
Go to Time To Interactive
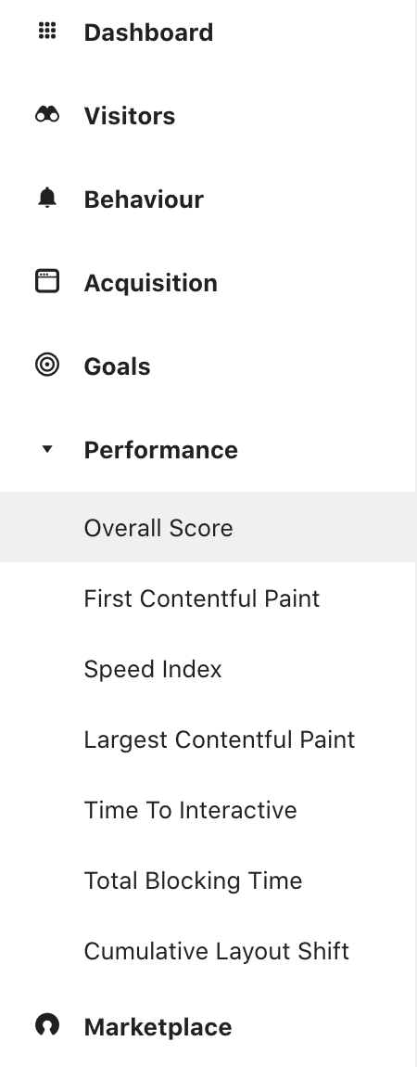(x=190, y=810)
